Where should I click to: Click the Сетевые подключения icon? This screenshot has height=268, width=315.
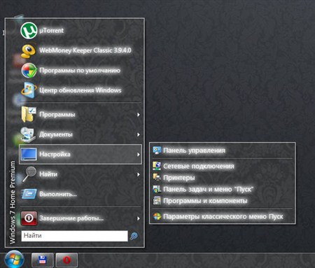click(x=157, y=166)
